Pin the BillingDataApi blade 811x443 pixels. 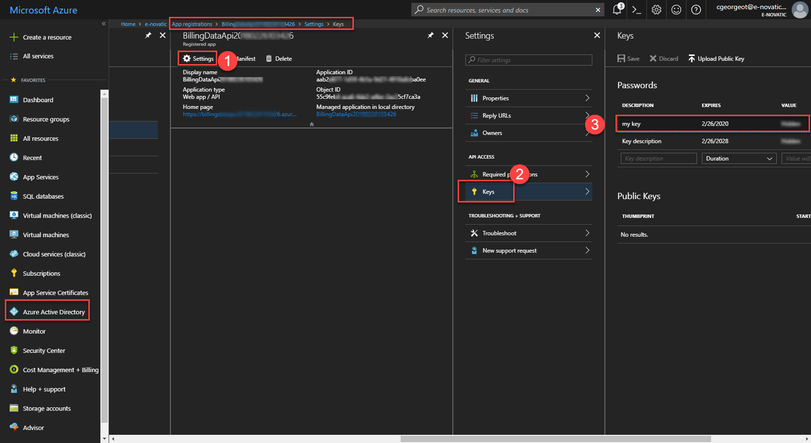(x=430, y=35)
